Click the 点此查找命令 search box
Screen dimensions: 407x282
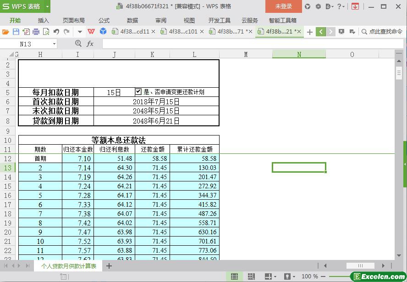pyautogui.click(x=382, y=32)
